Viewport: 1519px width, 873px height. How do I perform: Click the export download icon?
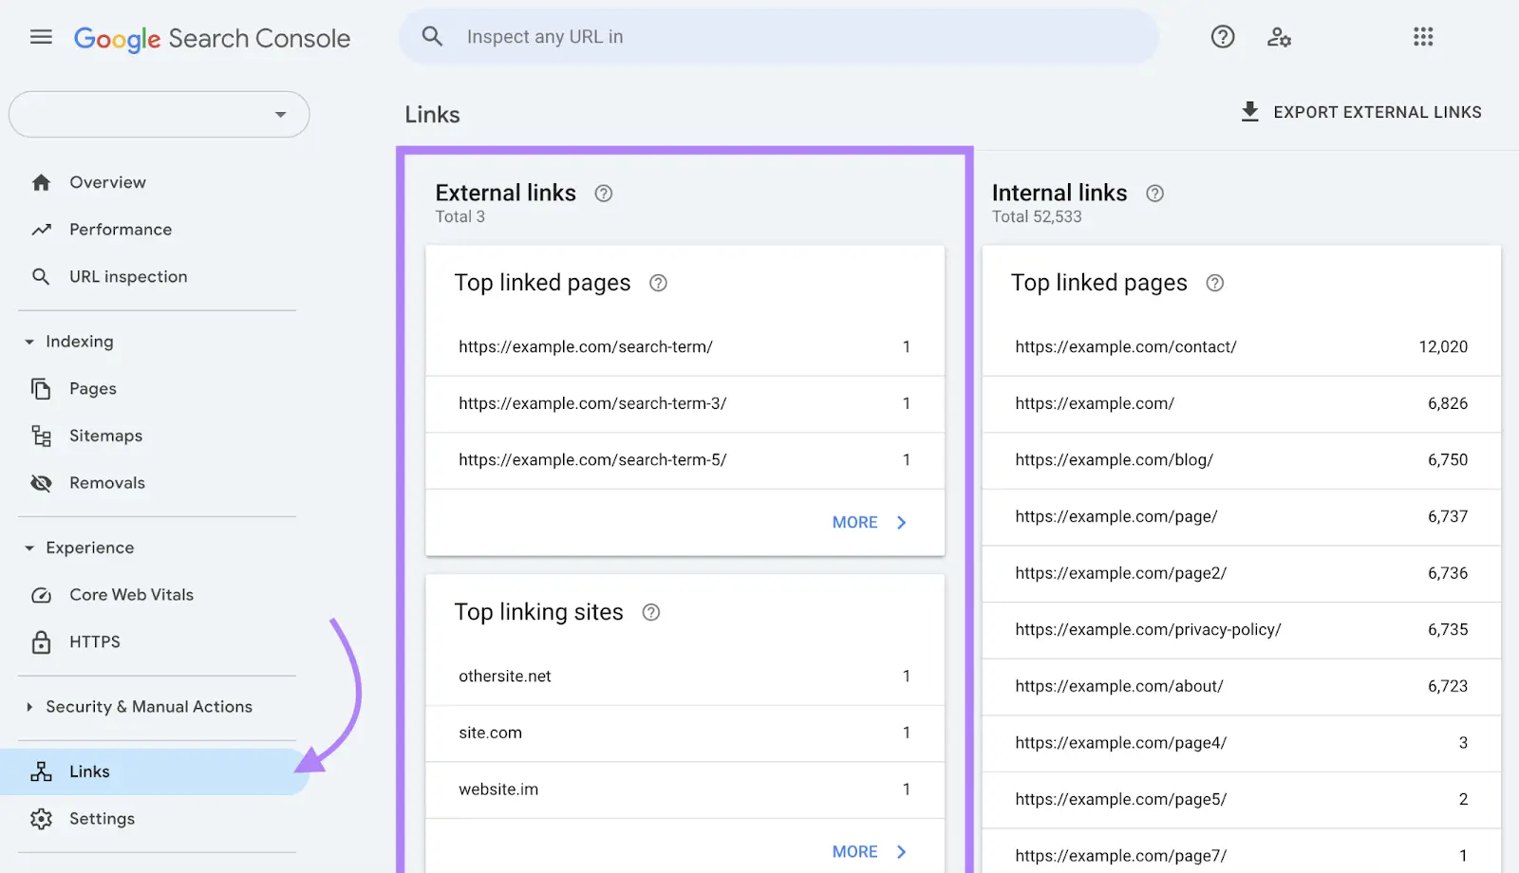tap(1250, 112)
